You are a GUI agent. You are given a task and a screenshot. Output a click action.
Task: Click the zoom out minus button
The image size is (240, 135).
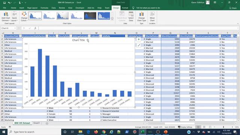tap(214, 127)
